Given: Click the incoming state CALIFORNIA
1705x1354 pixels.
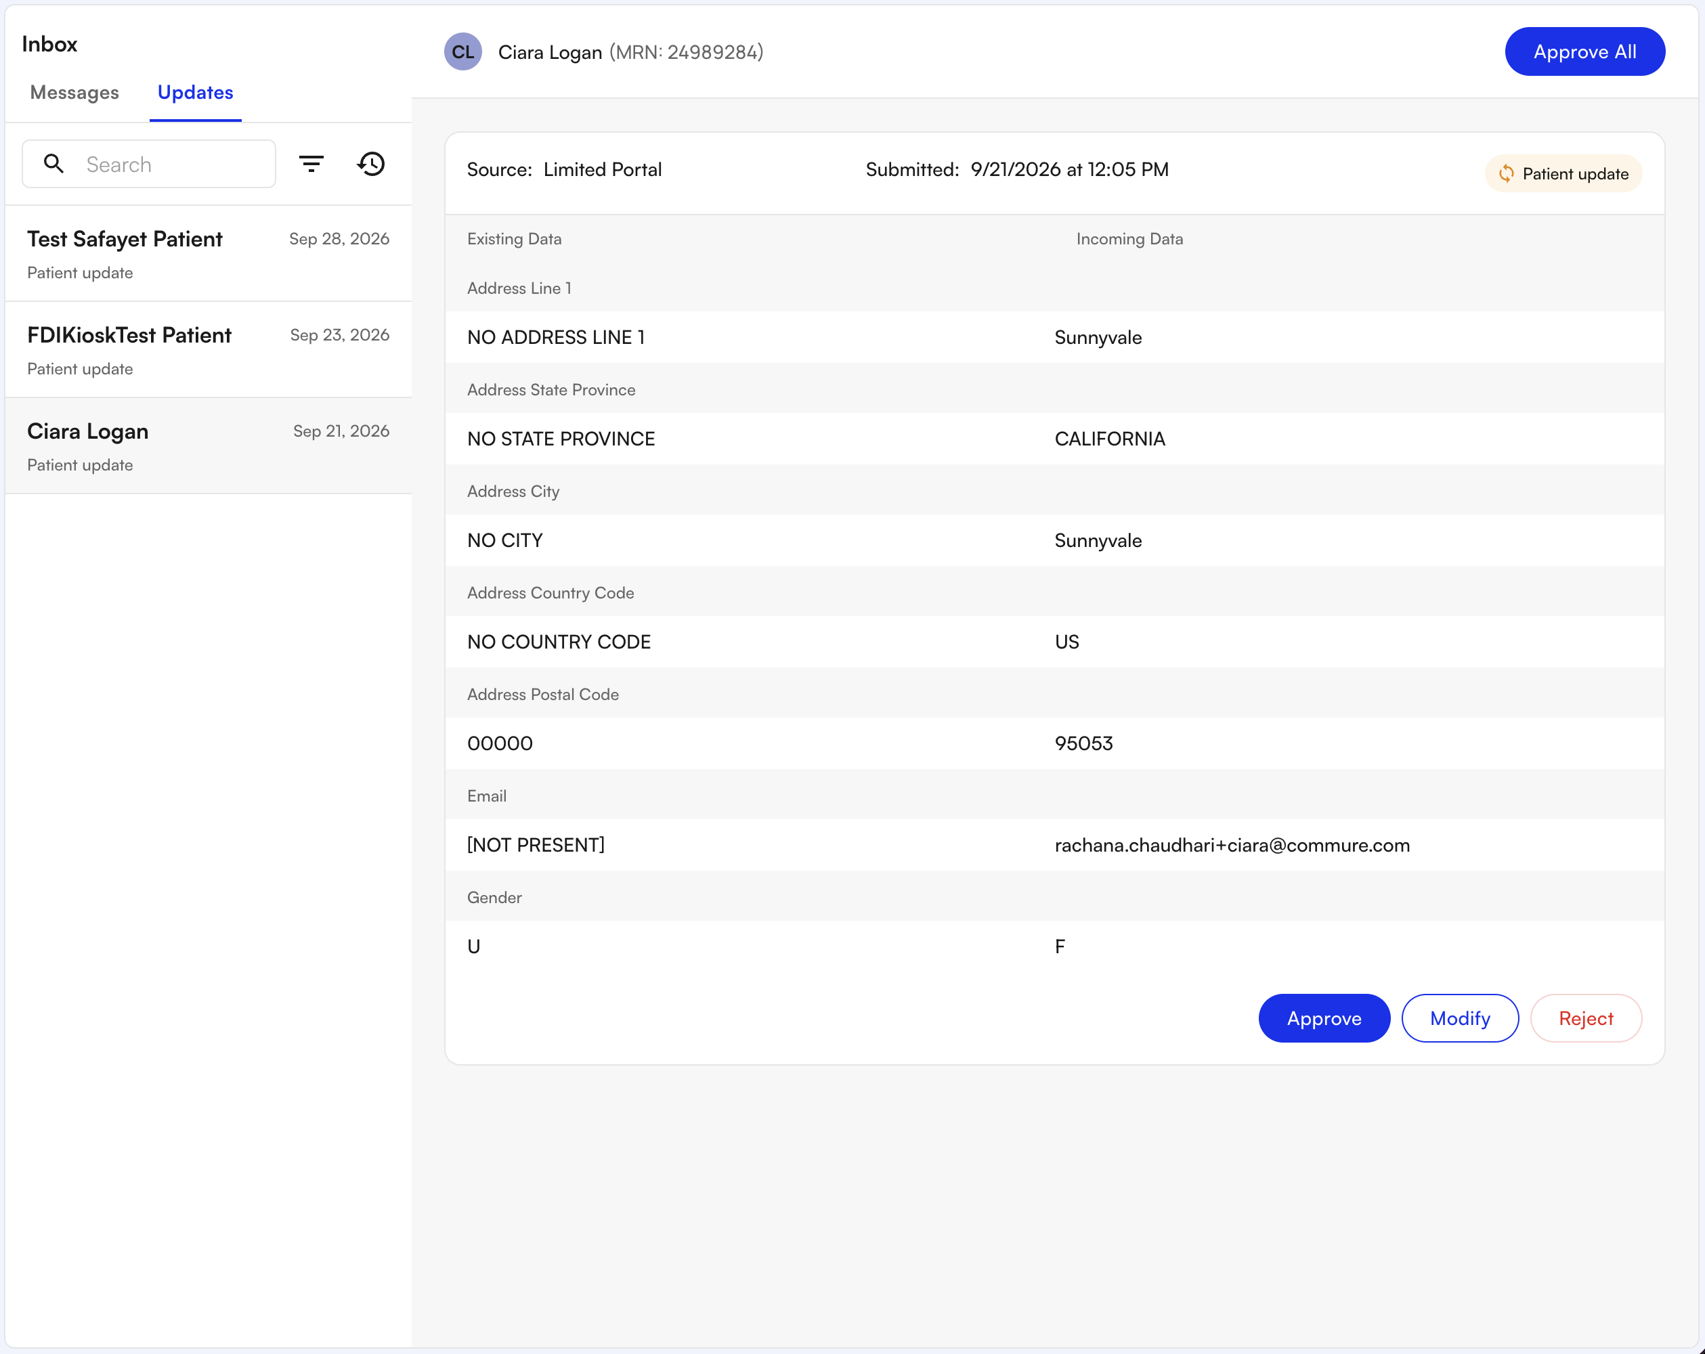Looking at the screenshot, I should (x=1110, y=439).
